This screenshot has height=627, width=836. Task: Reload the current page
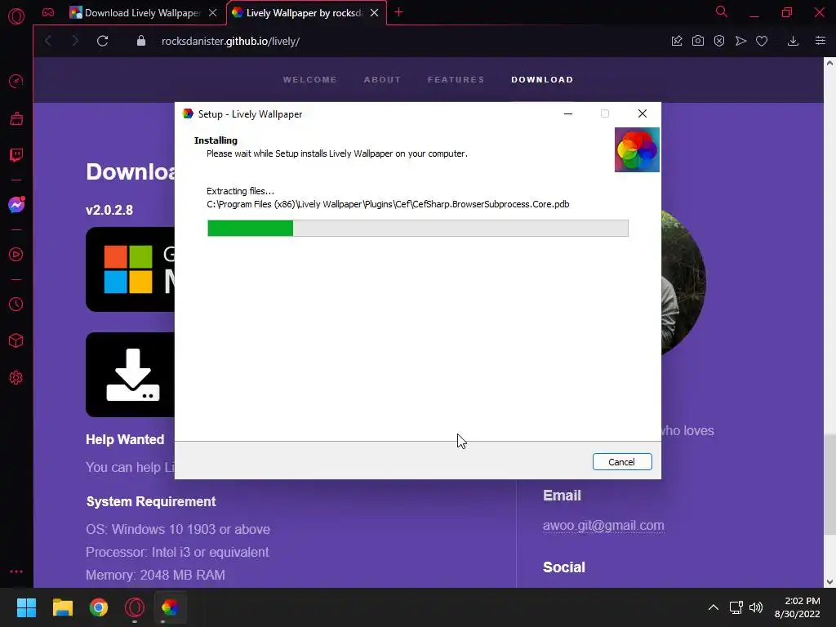coord(102,41)
